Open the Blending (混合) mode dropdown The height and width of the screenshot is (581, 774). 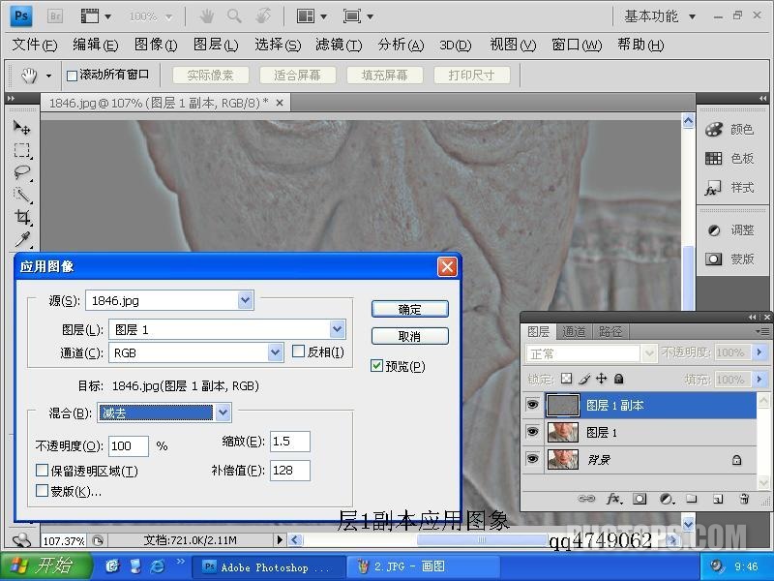point(223,413)
